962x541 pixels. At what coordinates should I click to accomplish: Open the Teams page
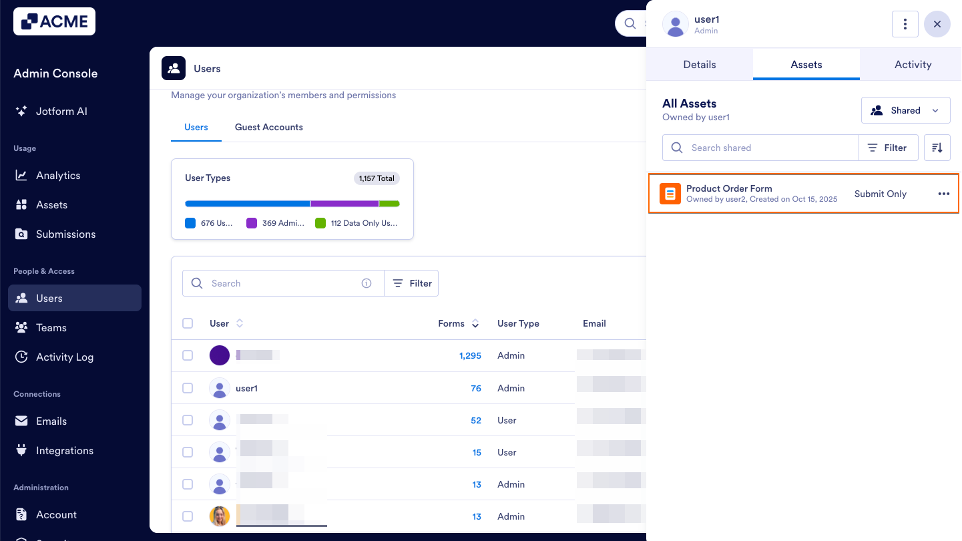[51, 327]
